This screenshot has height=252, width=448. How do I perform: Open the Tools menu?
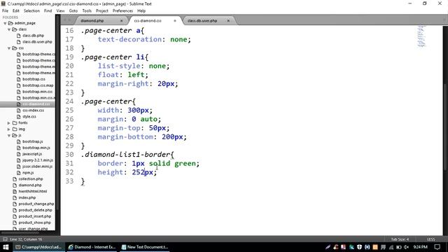click(x=87, y=11)
